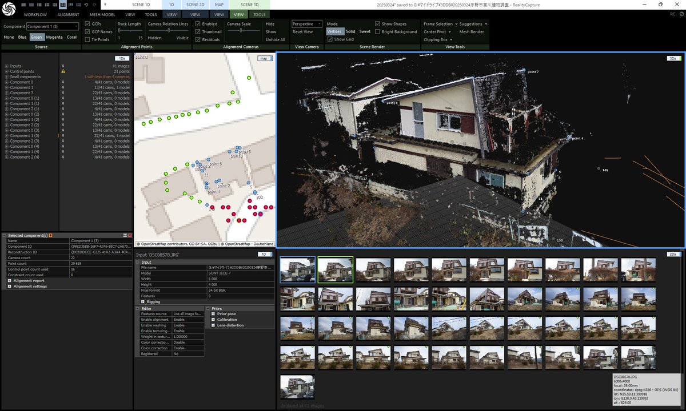Toggle the GCPs checkbox

[x=87, y=24]
